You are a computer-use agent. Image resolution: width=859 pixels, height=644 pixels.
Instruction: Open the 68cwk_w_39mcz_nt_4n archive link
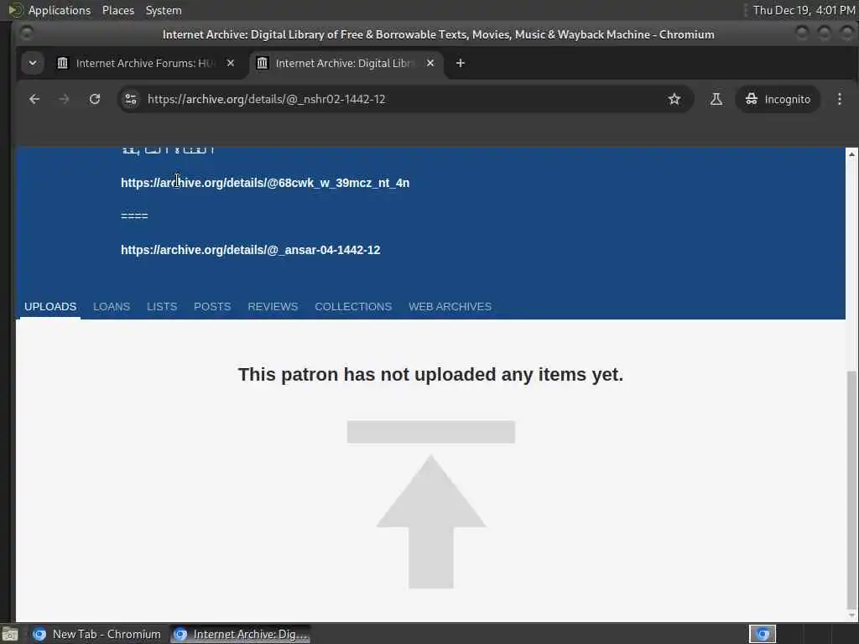coord(265,183)
